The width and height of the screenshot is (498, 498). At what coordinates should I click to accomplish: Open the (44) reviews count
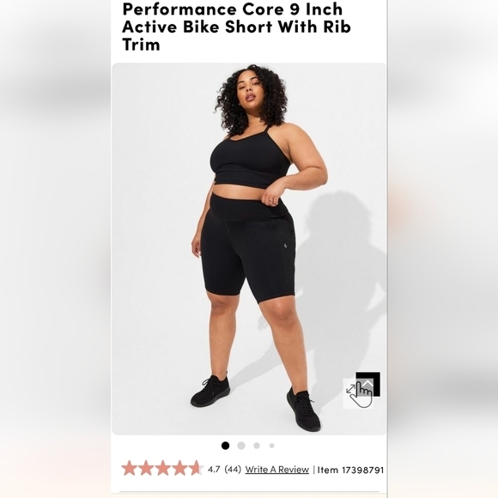click(x=233, y=470)
